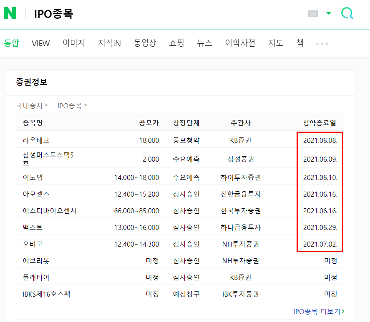Expand the green search history arrow

pos(328,13)
